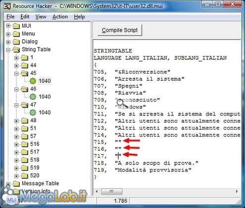245x208 pixels.
Task: Click gear resource icon under folder 45
Action: click(x=33, y=81)
